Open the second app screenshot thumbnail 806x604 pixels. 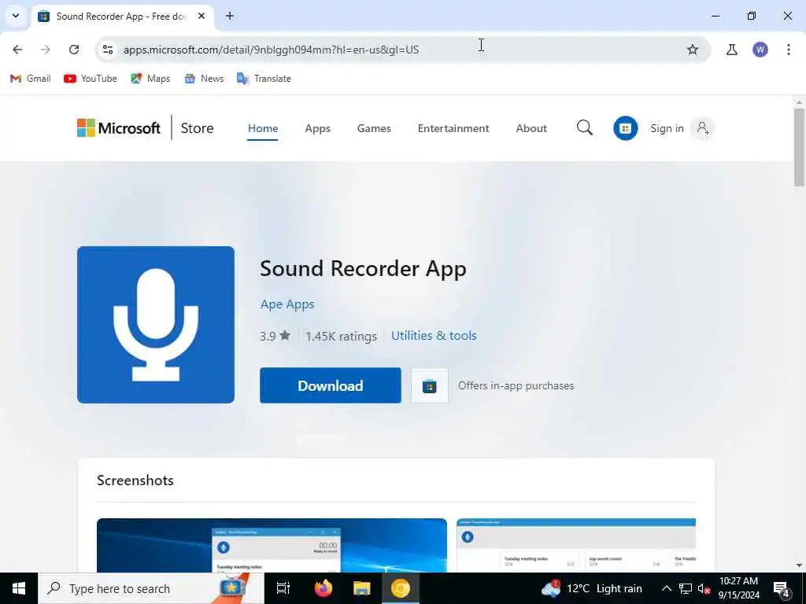pyautogui.click(x=575, y=545)
